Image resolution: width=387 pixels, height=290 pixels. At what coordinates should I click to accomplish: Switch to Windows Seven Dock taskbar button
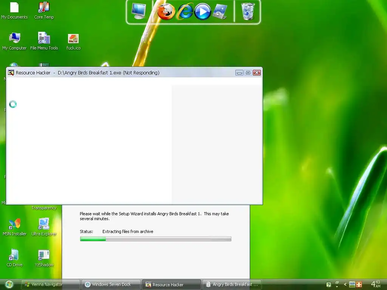tap(111, 284)
